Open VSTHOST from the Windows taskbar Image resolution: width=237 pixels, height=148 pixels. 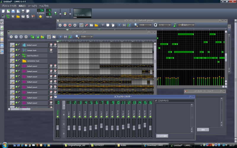[103, 145]
